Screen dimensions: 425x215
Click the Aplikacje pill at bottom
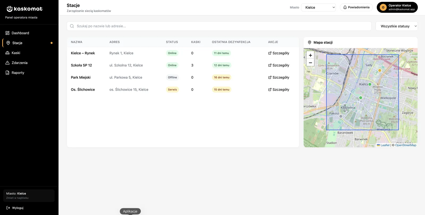click(130, 211)
